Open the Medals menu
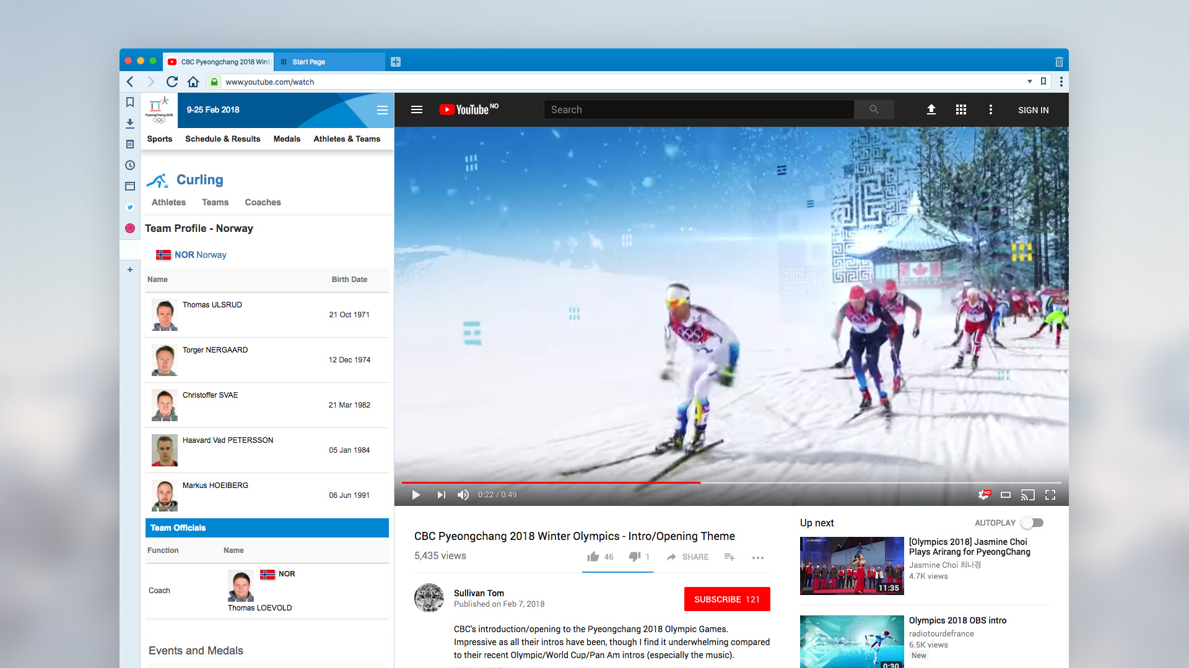 pos(287,139)
